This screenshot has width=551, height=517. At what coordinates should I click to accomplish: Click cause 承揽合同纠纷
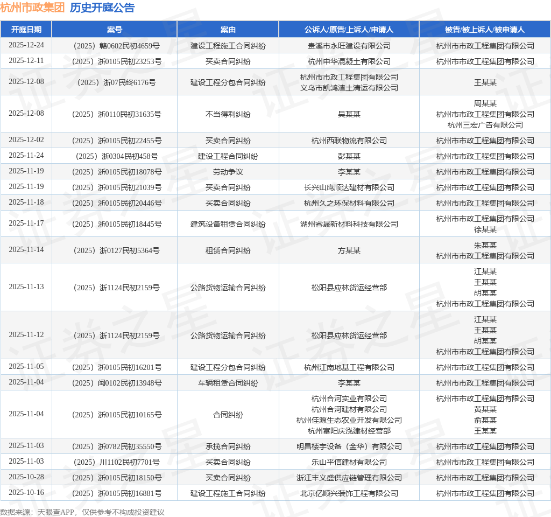228,446
